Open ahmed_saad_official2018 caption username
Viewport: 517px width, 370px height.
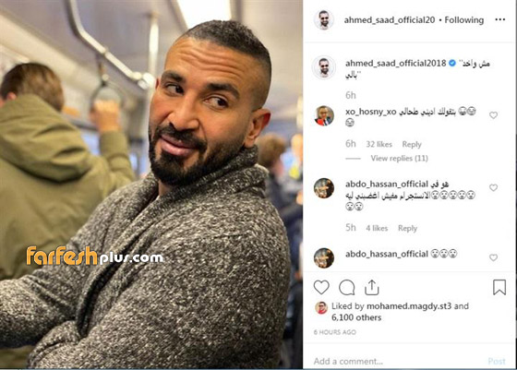pyautogui.click(x=395, y=63)
